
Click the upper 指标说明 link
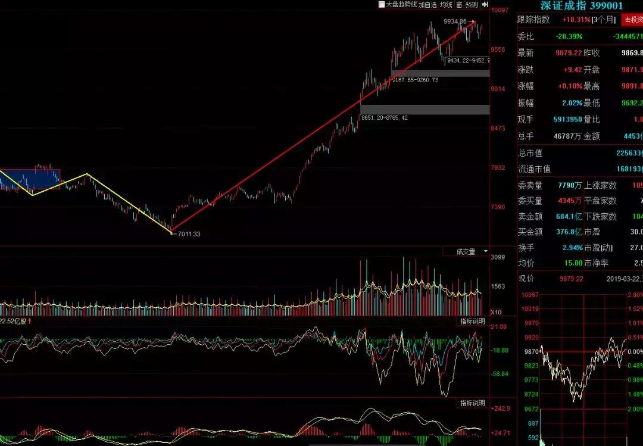tap(472, 322)
